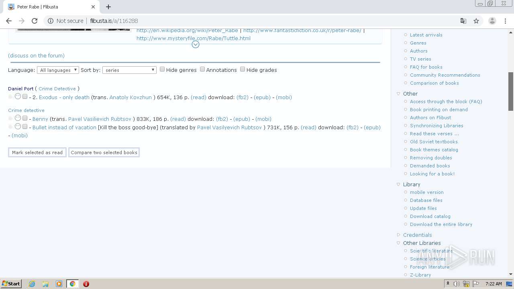Go back to the previous page
Screen dimensions: 514x289
[9, 21]
